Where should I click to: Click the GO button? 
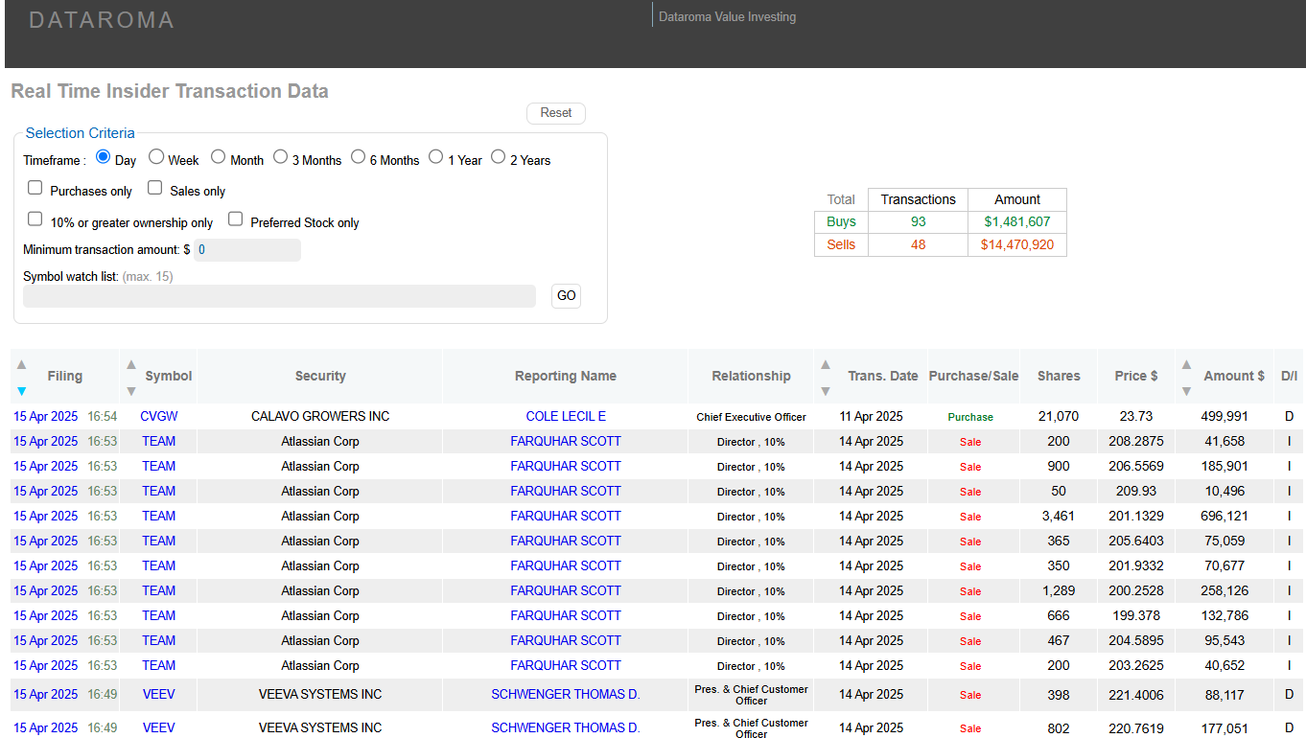[567, 296]
